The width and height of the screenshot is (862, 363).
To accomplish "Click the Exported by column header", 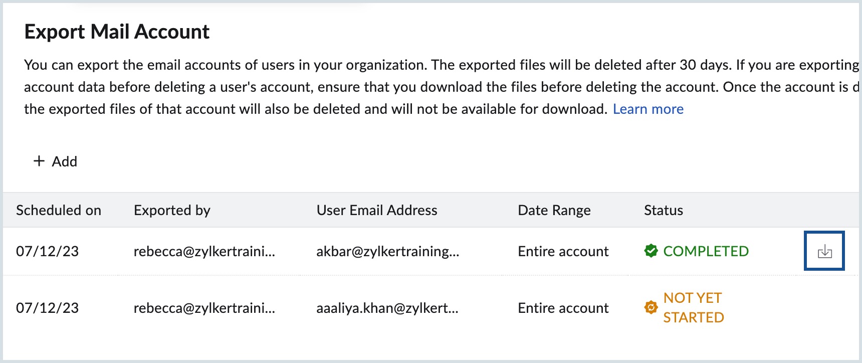I will pyautogui.click(x=172, y=210).
